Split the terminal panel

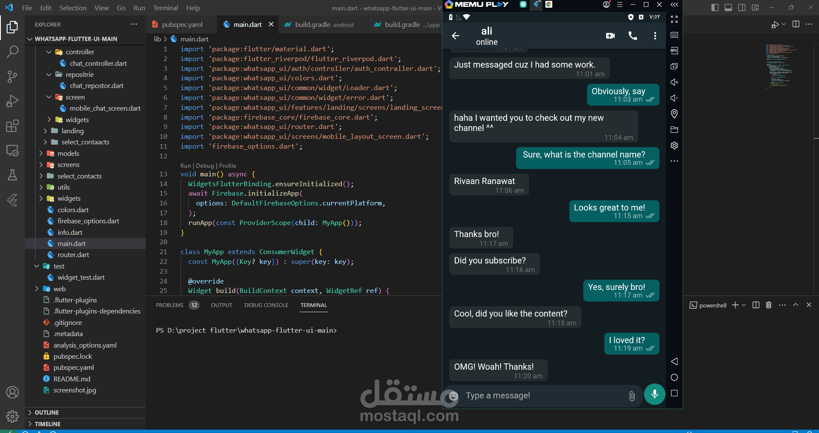coord(756,305)
